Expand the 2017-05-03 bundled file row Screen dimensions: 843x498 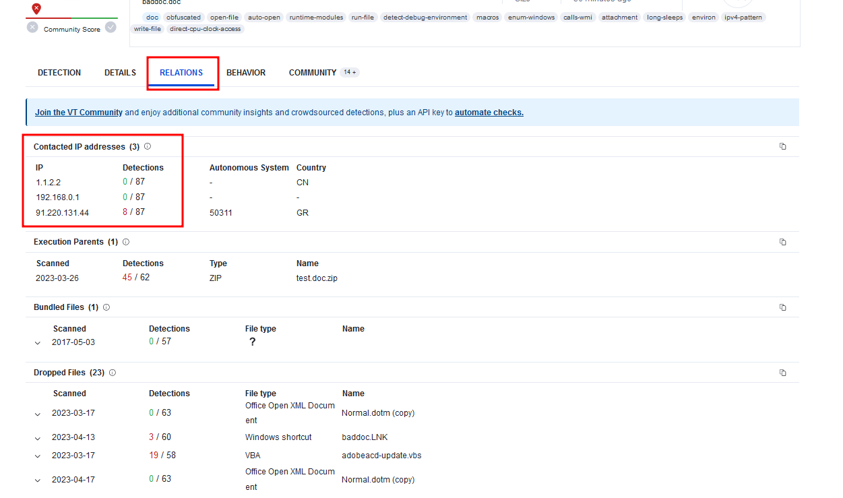pyautogui.click(x=38, y=342)
